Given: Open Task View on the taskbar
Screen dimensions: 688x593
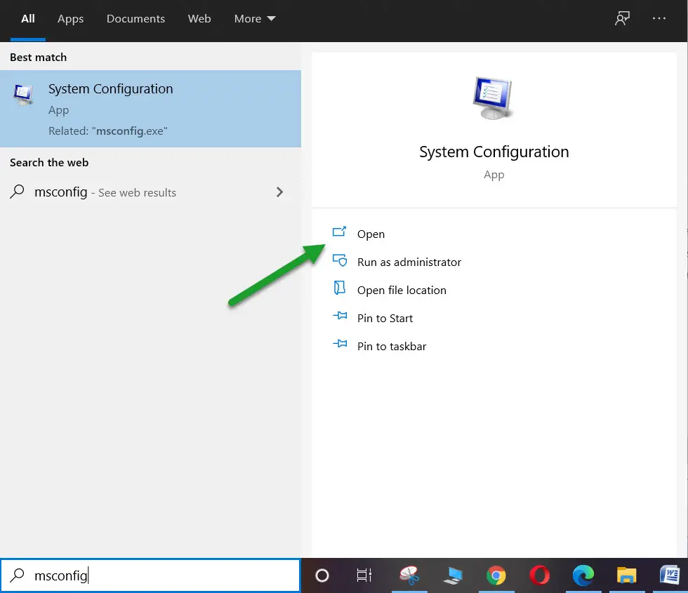Looking at the screenshot, I should pyautogui.click(x=364, y=575).
